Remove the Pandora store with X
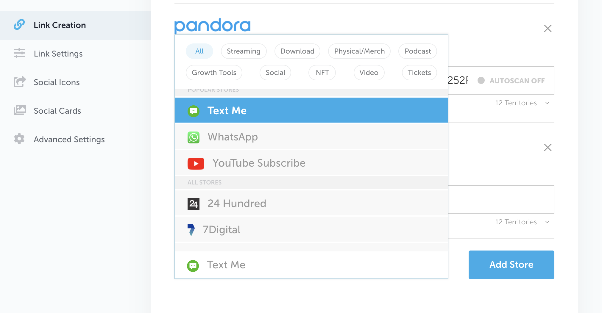This screenshot has width=602, height=313. click(548, 28)
